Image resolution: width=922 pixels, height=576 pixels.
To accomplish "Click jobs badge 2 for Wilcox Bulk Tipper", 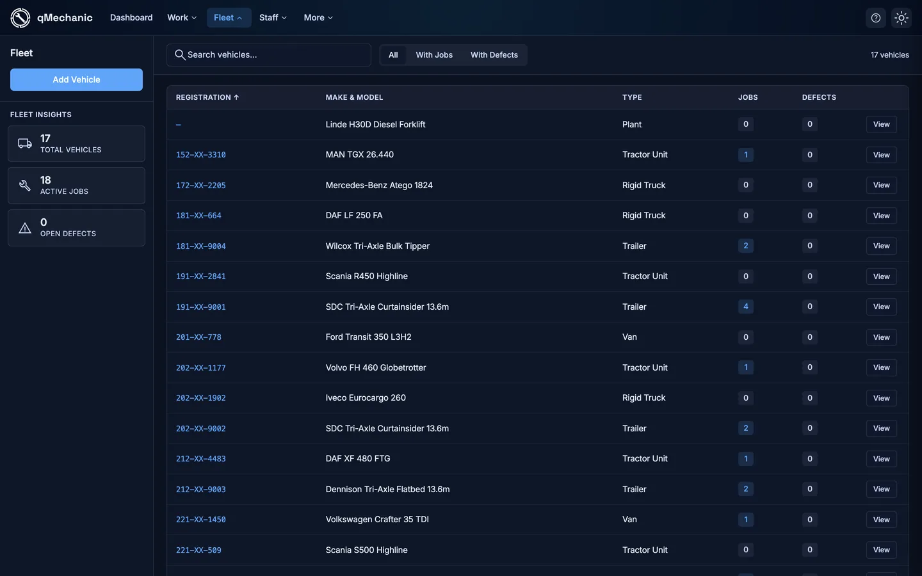I will 745,246.
